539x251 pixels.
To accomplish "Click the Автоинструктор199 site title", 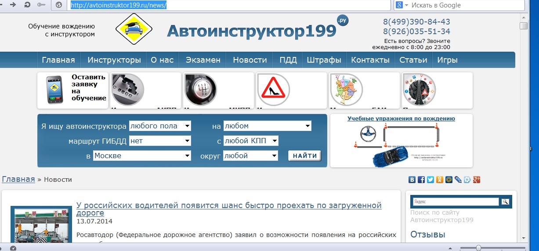I will point(252,30).
